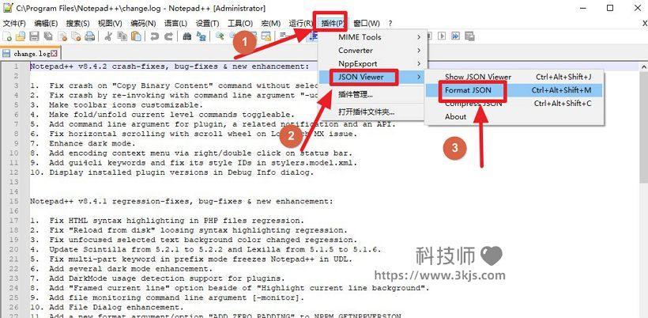Image resolution: width=648 pixels, height=318 pixels.
Task: Expand the MIME Tools submenu
Action: (x=373, y=37)
